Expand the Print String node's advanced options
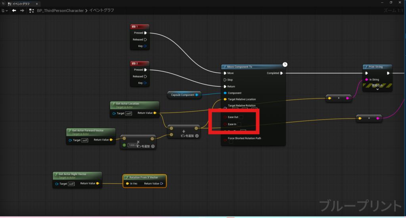The height and width of the screenshot is (218, 406). (x=377, y=89)
